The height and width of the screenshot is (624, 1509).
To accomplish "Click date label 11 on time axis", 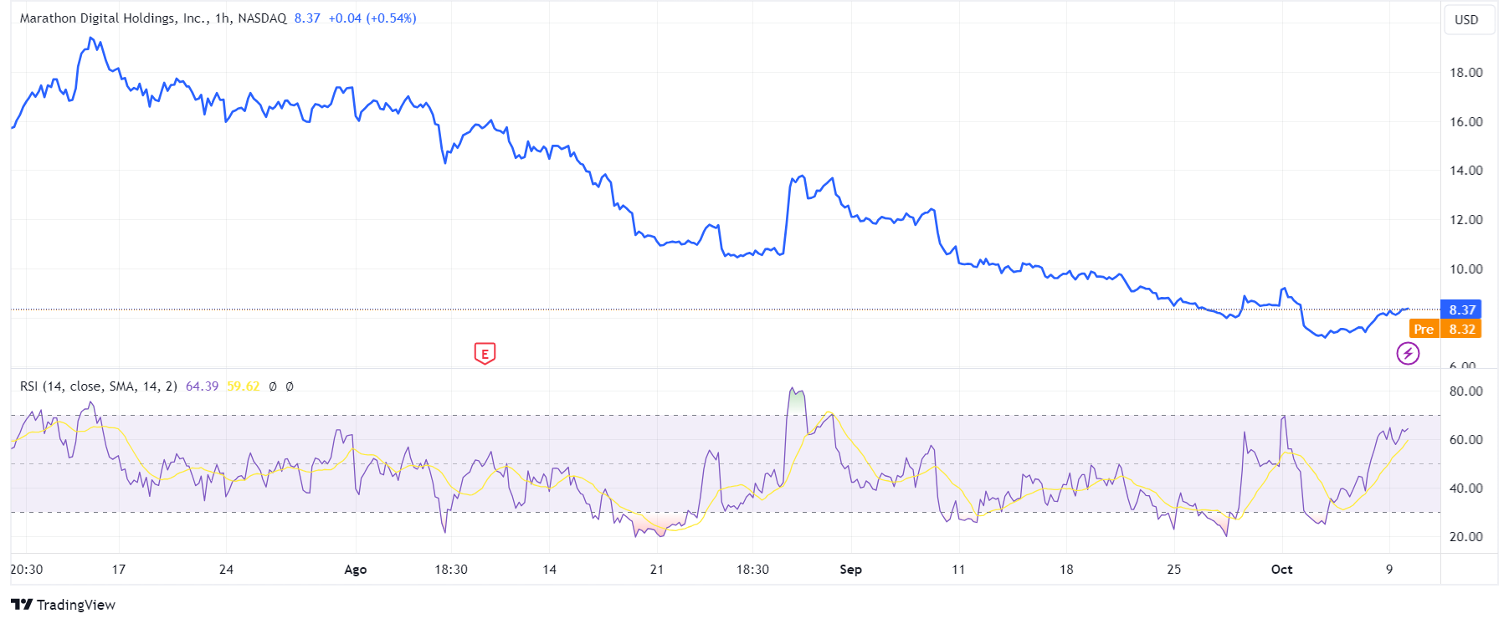I will tap(958, 570).
